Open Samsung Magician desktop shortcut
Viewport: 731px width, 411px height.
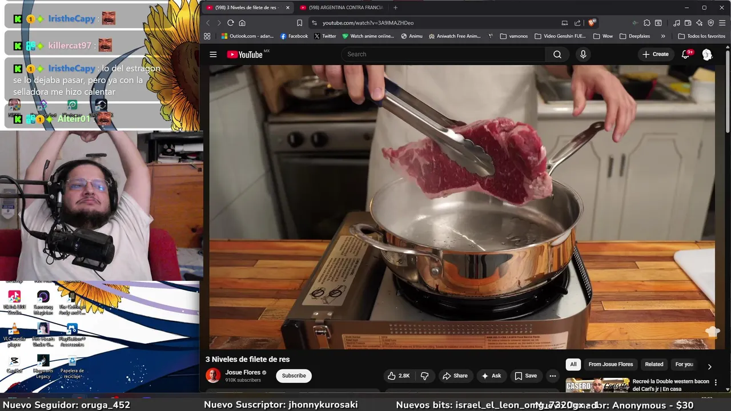43,303
